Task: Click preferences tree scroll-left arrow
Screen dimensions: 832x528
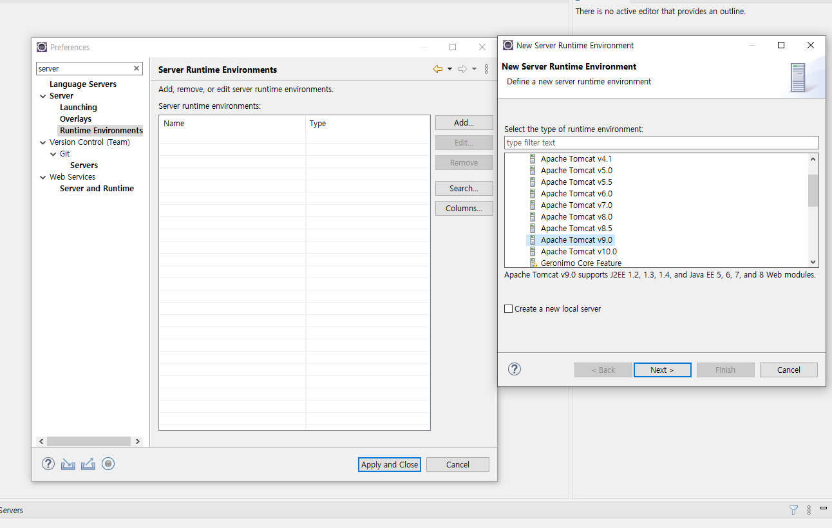Action: (x=42, y=441)
